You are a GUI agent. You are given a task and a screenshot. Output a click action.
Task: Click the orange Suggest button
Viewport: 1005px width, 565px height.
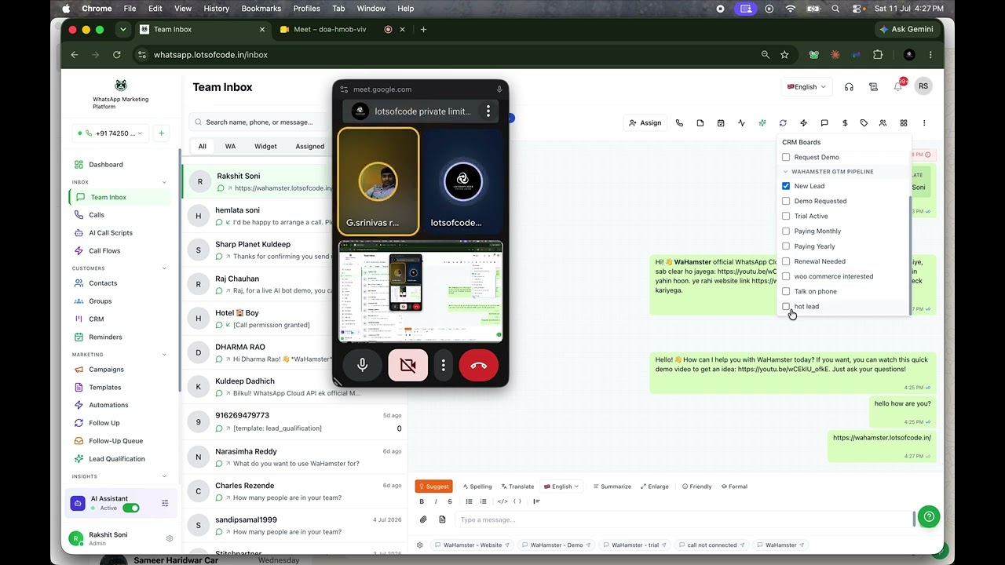point(433,487)
